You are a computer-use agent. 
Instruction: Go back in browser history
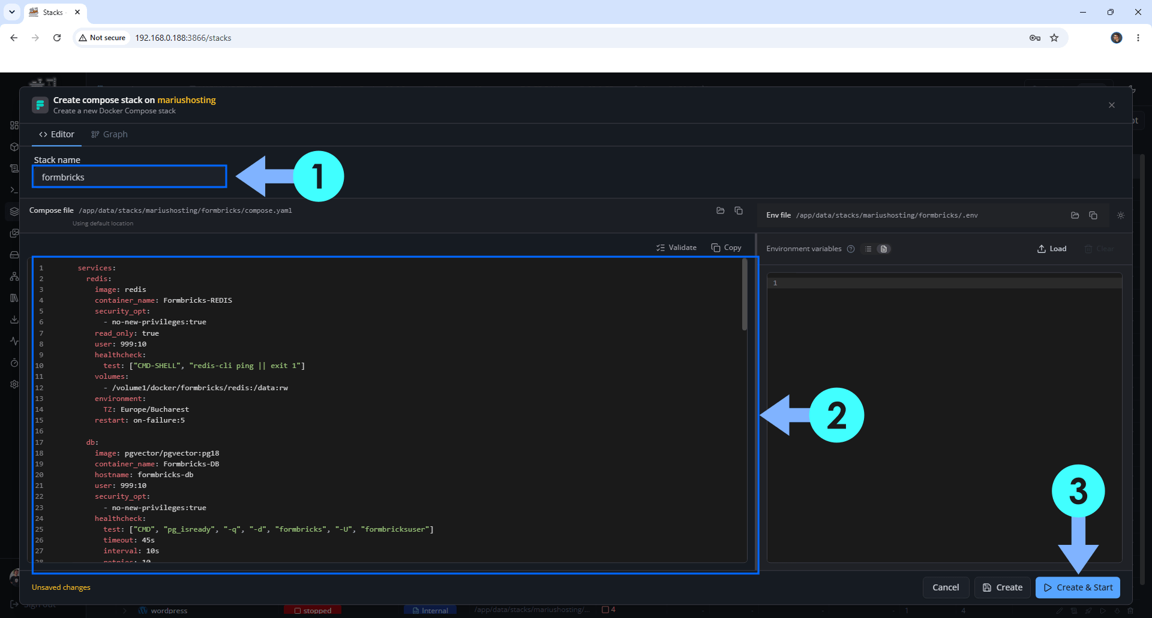point(14,38)
